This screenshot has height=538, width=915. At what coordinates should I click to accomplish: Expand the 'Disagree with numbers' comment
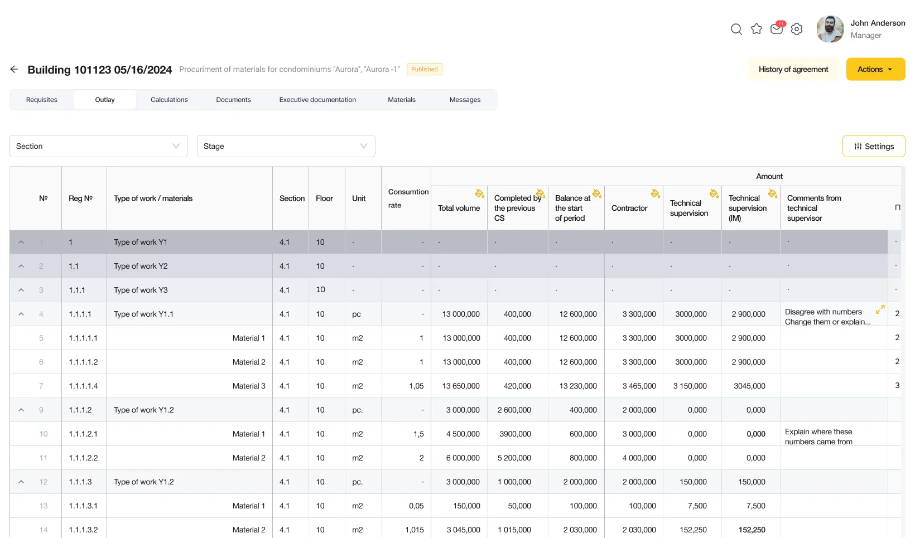click(x=880, y=309)
